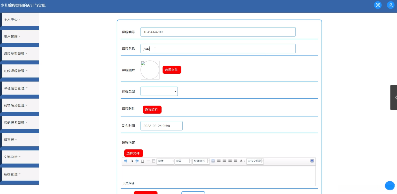
Task: Expand the 留言板 sidebar menu
Action: point(21,140)
